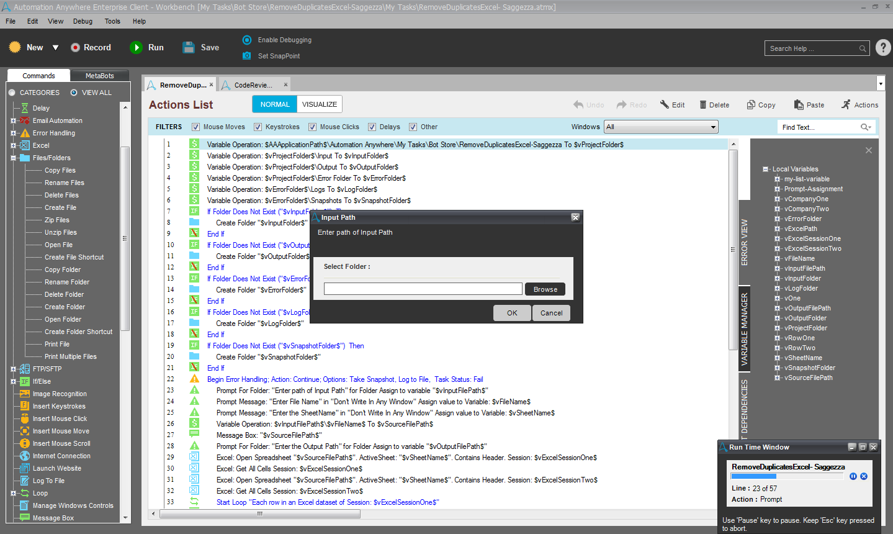Toggle the Keystrokes filter checkbox
The image size is (893, 534).
point(258,127)
